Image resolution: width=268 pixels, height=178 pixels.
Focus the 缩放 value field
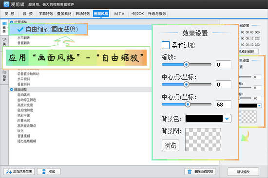pos(223,65)
